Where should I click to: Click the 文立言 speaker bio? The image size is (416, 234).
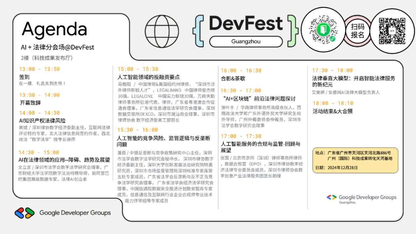[x=63, y=173]
